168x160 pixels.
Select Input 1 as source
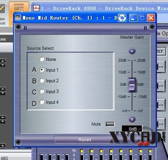click(42, 70)
